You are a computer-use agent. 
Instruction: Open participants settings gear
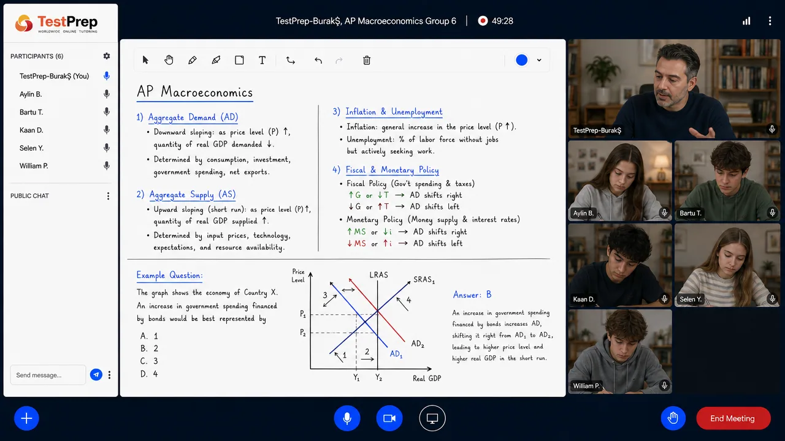coord(107,56)
